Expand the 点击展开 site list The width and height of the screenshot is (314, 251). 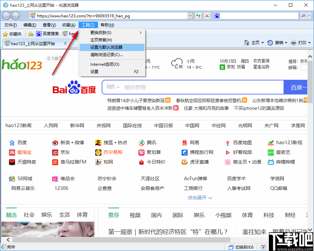(200, 198)
